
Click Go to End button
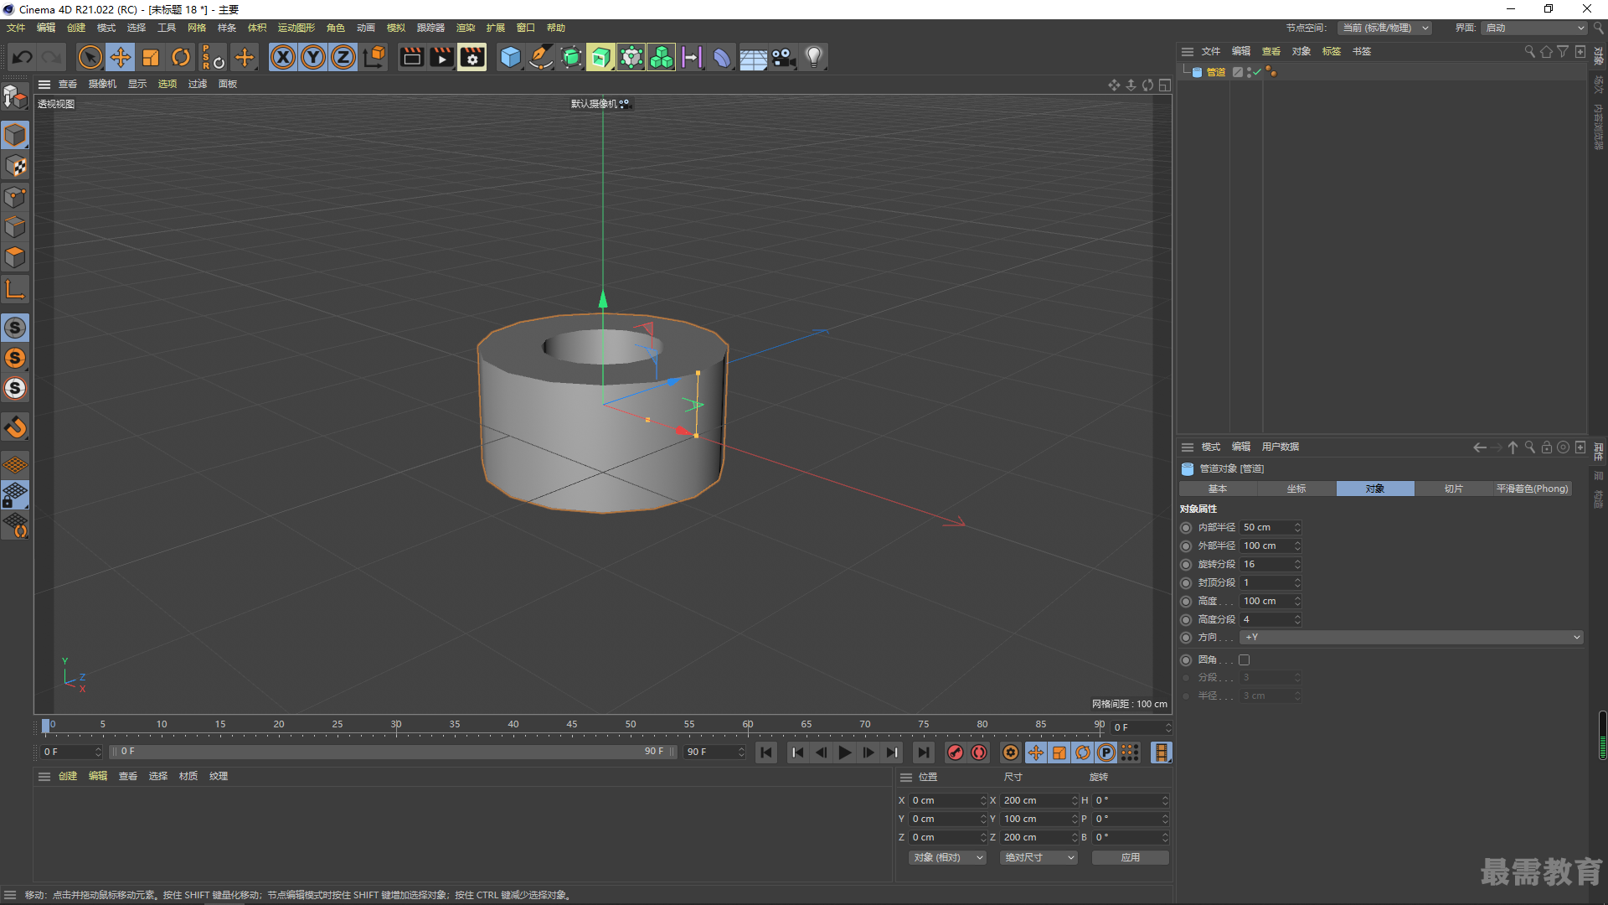coord(923,752)
